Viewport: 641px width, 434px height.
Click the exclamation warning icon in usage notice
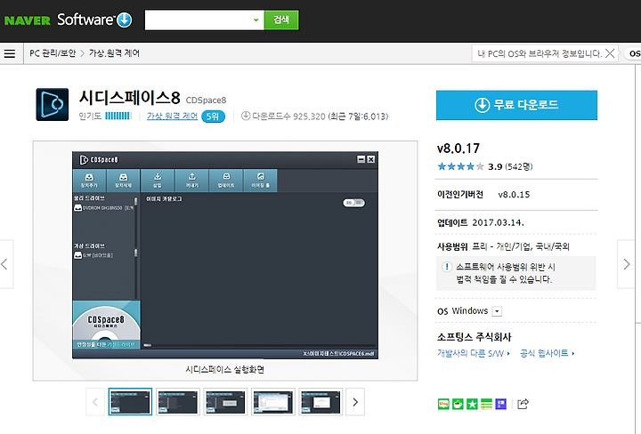(446, 267)
